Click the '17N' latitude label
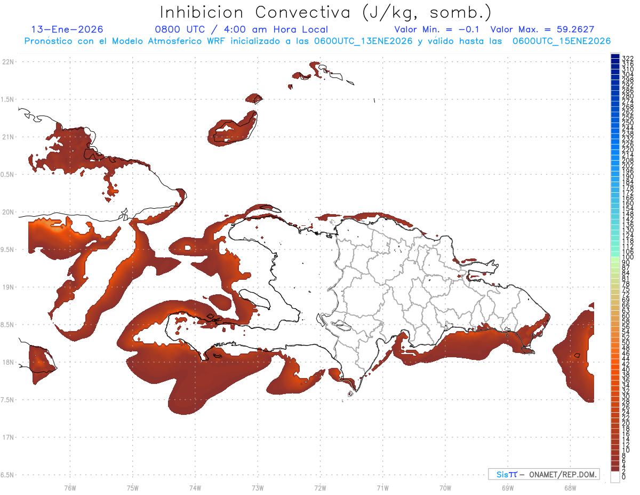Viewport: 640px width, 495px height. (x=8, y=438)
